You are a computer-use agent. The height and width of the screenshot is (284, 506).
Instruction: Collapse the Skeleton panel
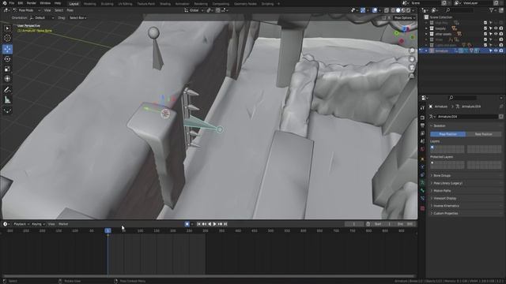tap(440, 126)
